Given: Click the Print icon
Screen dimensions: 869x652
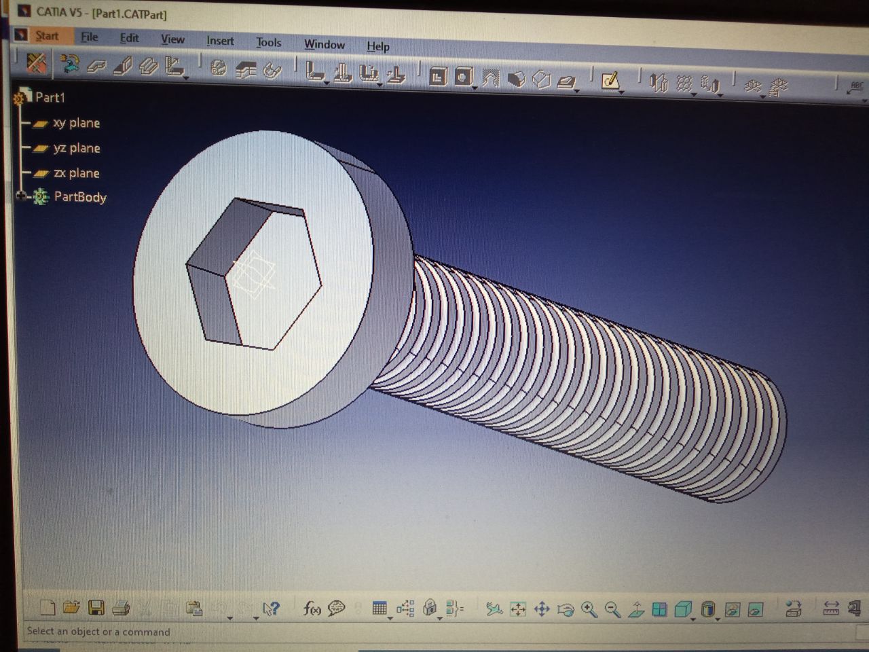Looking at the screenshot, I should pos(121,608).
